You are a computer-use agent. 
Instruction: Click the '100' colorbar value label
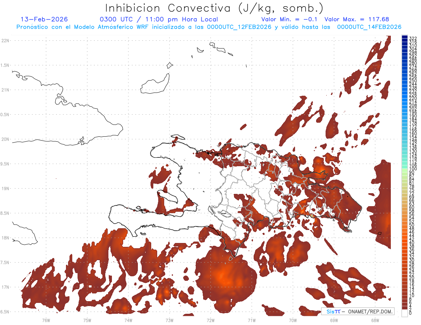413,169
